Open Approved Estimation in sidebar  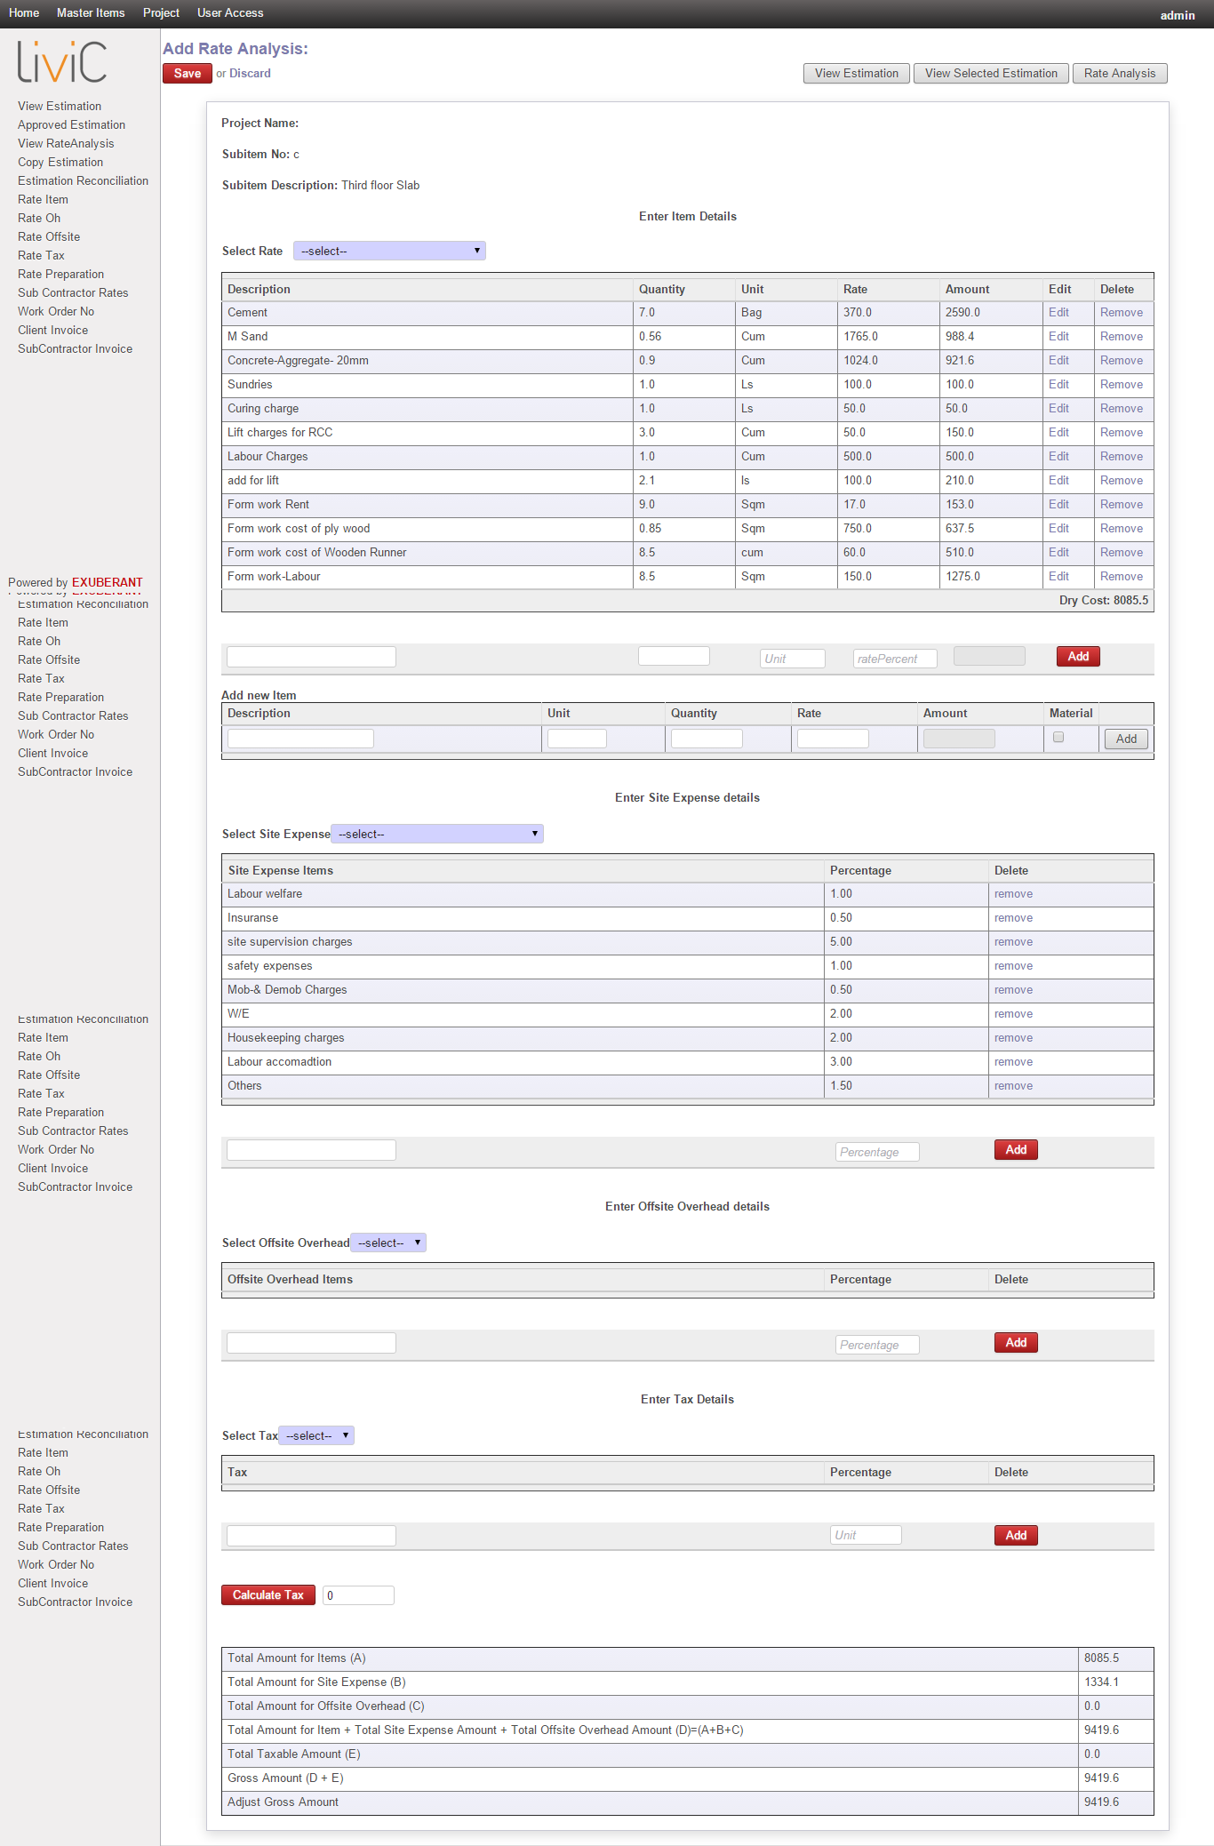tap(71, 124)
